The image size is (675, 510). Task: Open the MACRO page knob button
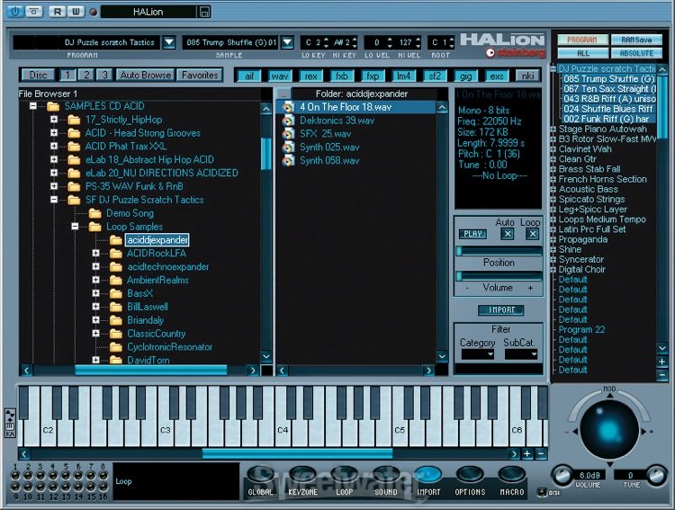coord(511,476)
